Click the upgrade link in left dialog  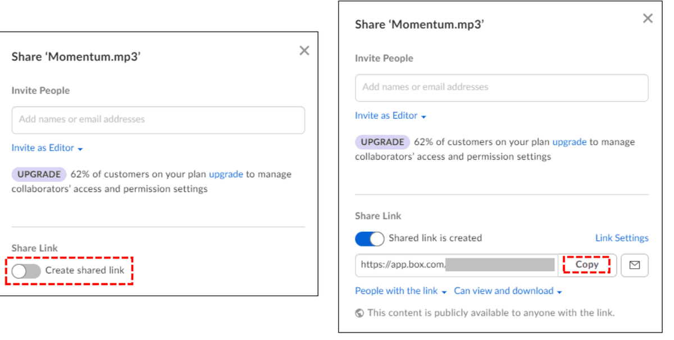[226, 174]
